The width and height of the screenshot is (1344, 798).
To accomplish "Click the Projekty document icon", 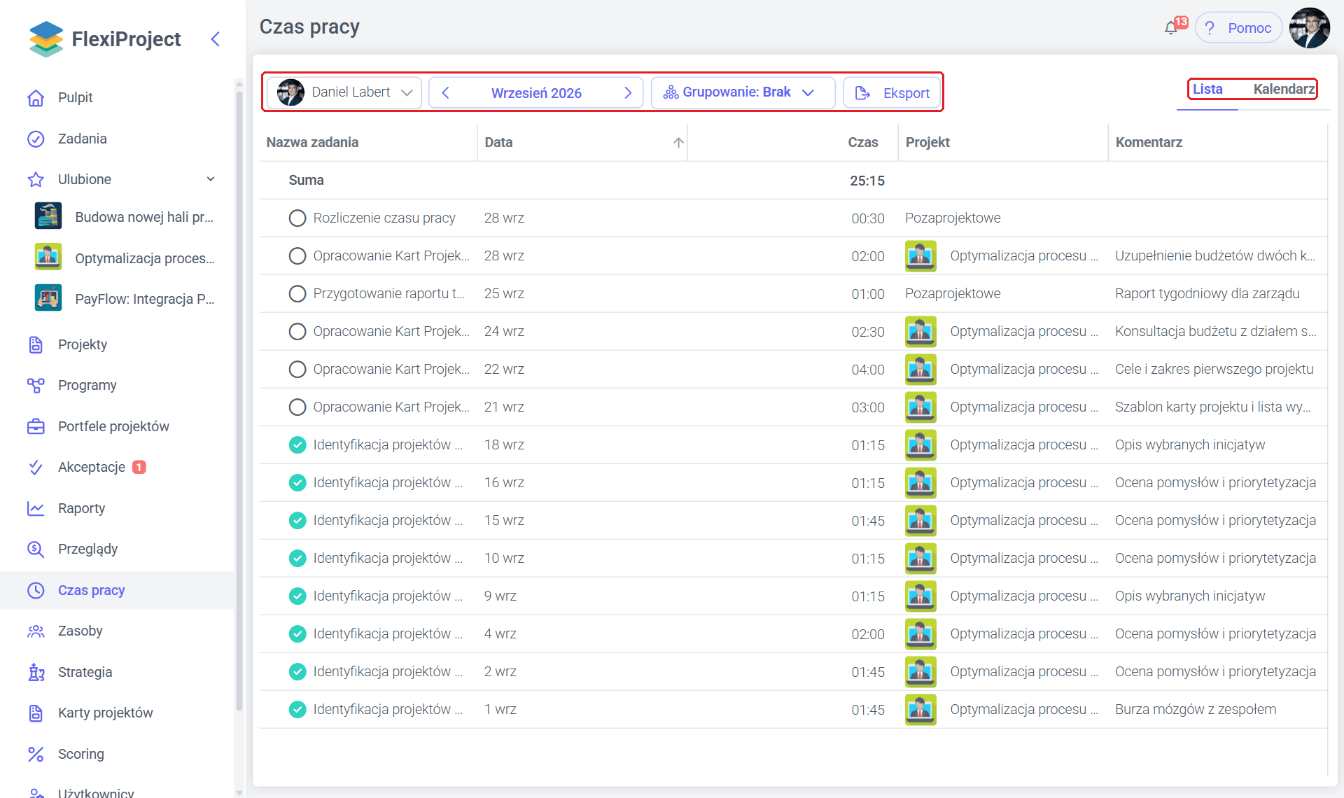I will (36, 344).
